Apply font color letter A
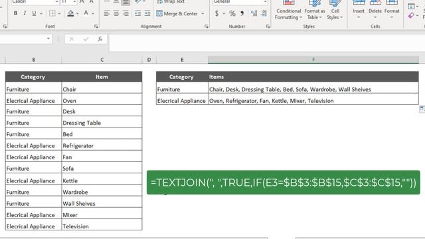This screenshot has width=425, height=239. coord(86,13)
